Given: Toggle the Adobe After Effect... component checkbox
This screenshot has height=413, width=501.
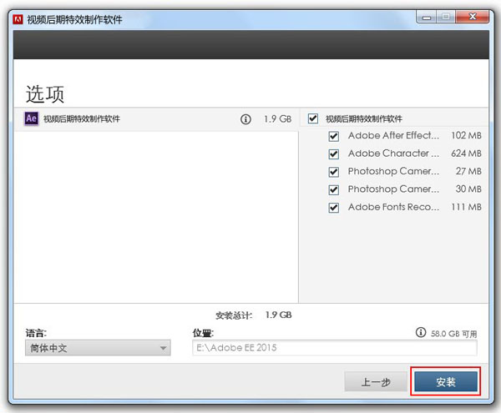Looking at the screenshot, I should (x=333, y=136).
